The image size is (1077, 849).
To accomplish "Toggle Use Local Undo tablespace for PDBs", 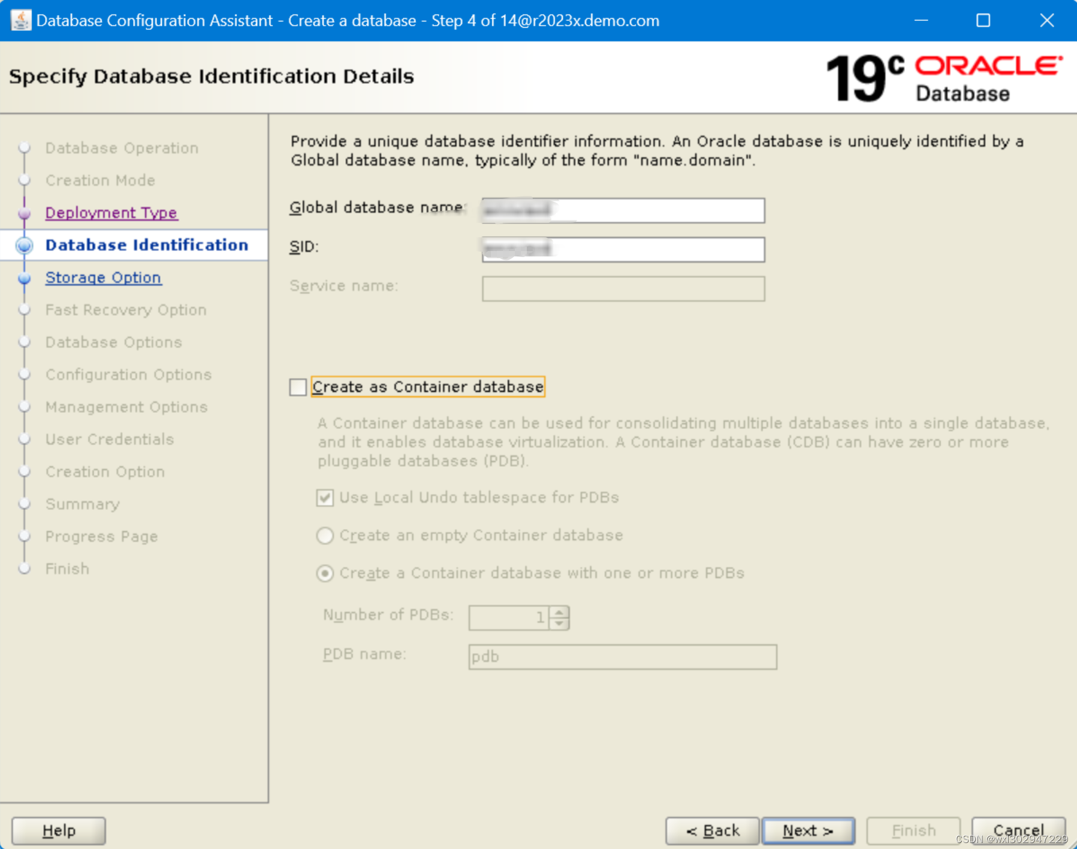I will tap(325, 498).
